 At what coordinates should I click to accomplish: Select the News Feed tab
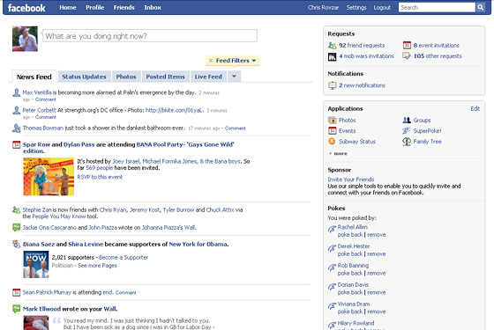click(34, 77)
